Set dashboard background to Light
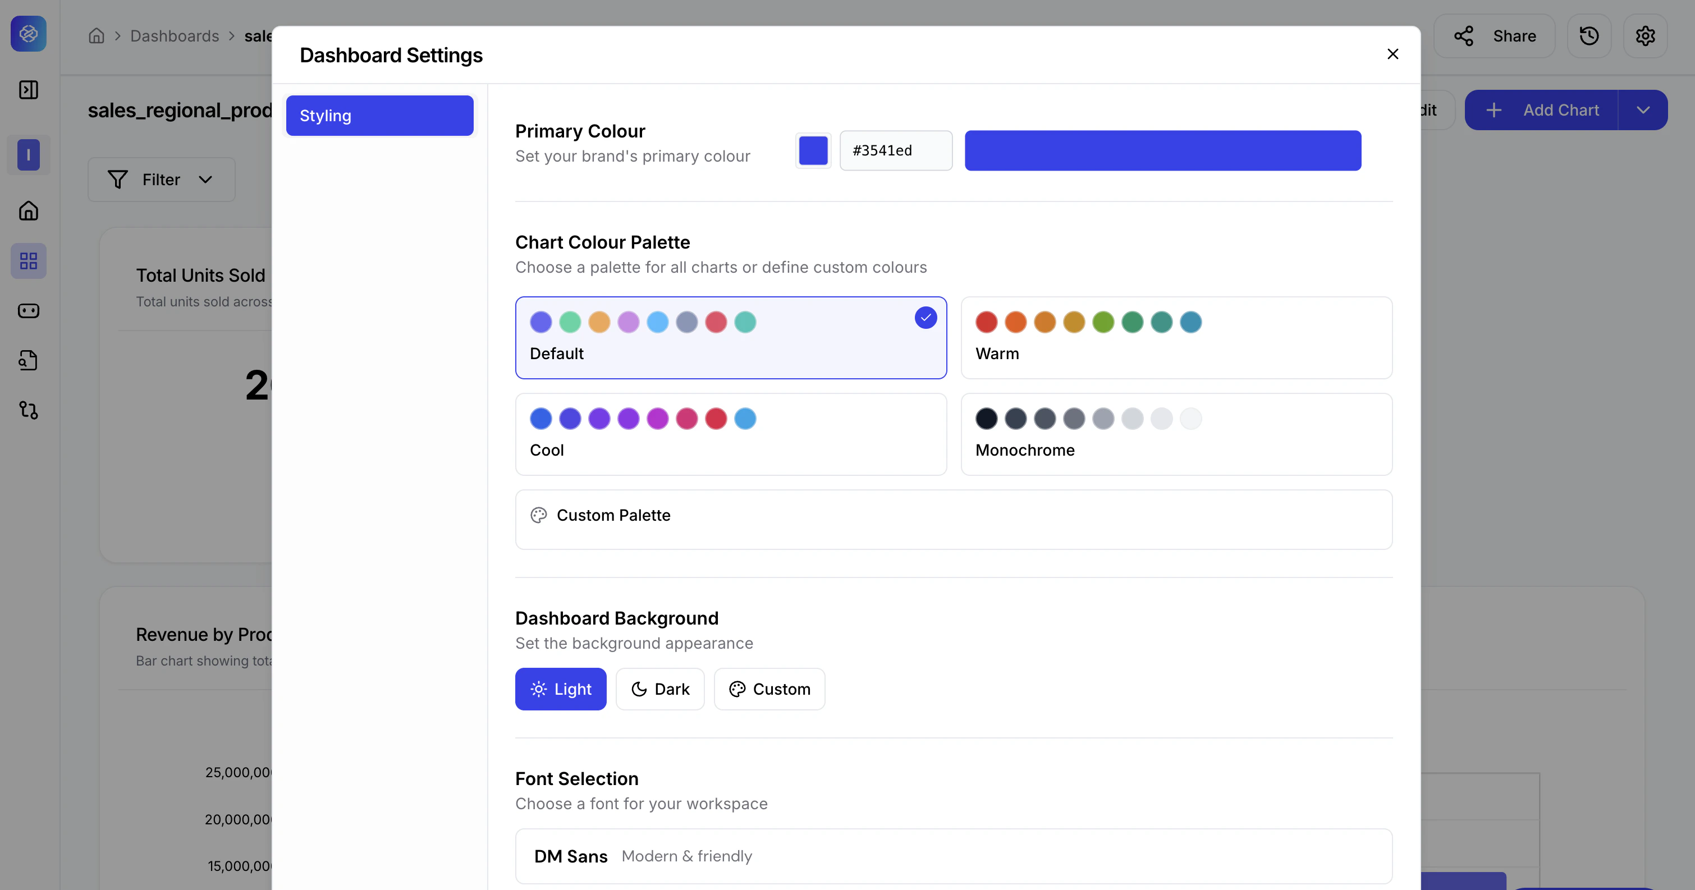Image resolution: width=1695 pixels, height=890 pixels. tap(561, 689)
